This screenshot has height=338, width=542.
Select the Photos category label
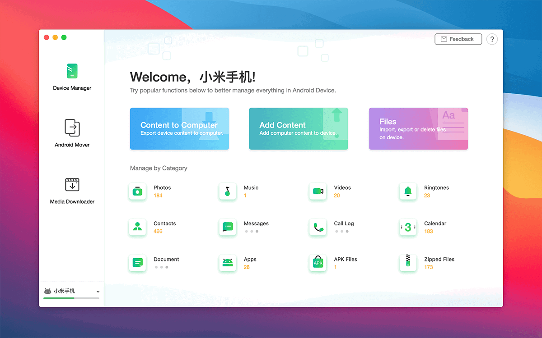tap(162, 187)
